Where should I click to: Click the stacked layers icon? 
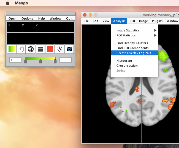coord(40,49)
